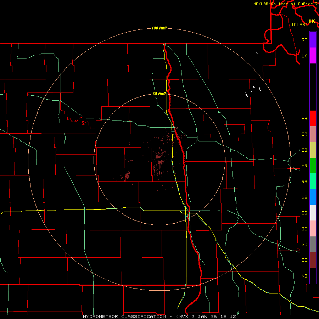Screen dimensions: 319x319
Task: Click the UK legend label
Action: click(x=304, y=56)
